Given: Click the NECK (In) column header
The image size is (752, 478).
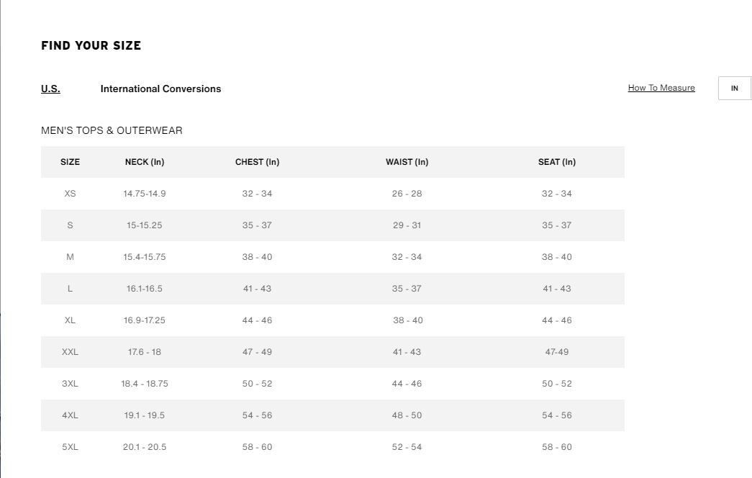Looking at the screenshot, I should pos(145,162).
